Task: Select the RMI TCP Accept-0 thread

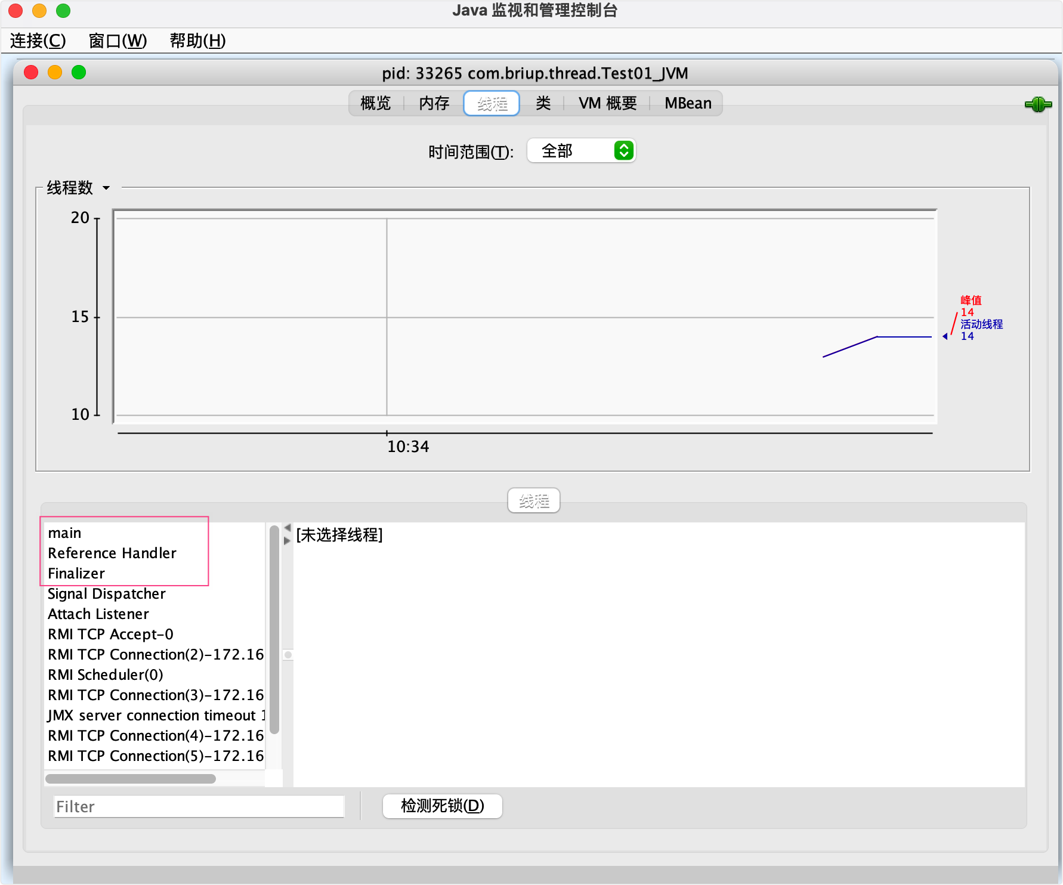Action: click(x=154, y=635)
